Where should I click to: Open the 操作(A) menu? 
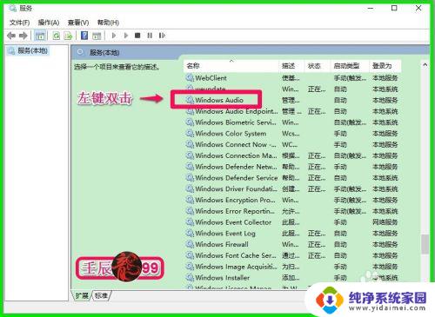click(49, 23)
